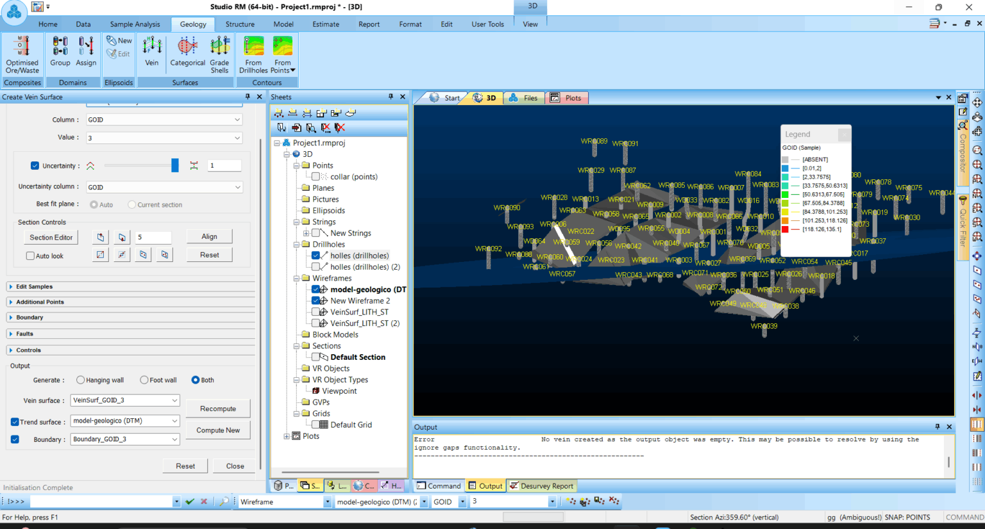Toggle the Uncertainty checkbox
The image size is (985, 529).
35,166
